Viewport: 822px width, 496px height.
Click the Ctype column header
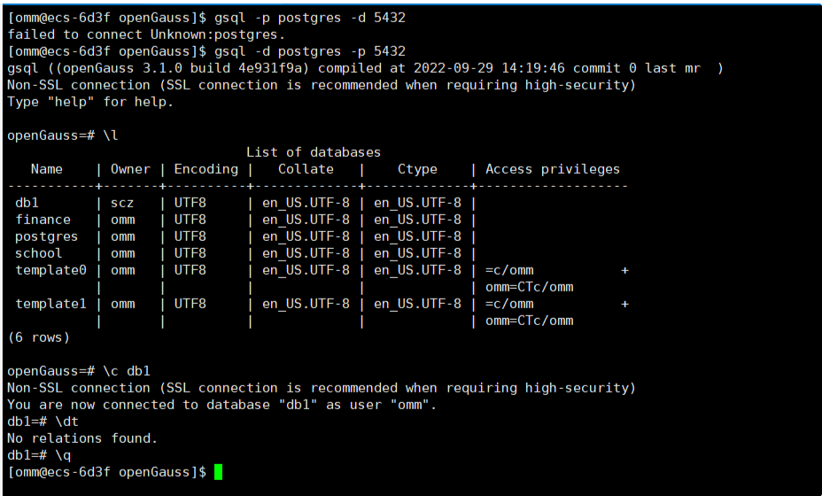pos(417,169)
